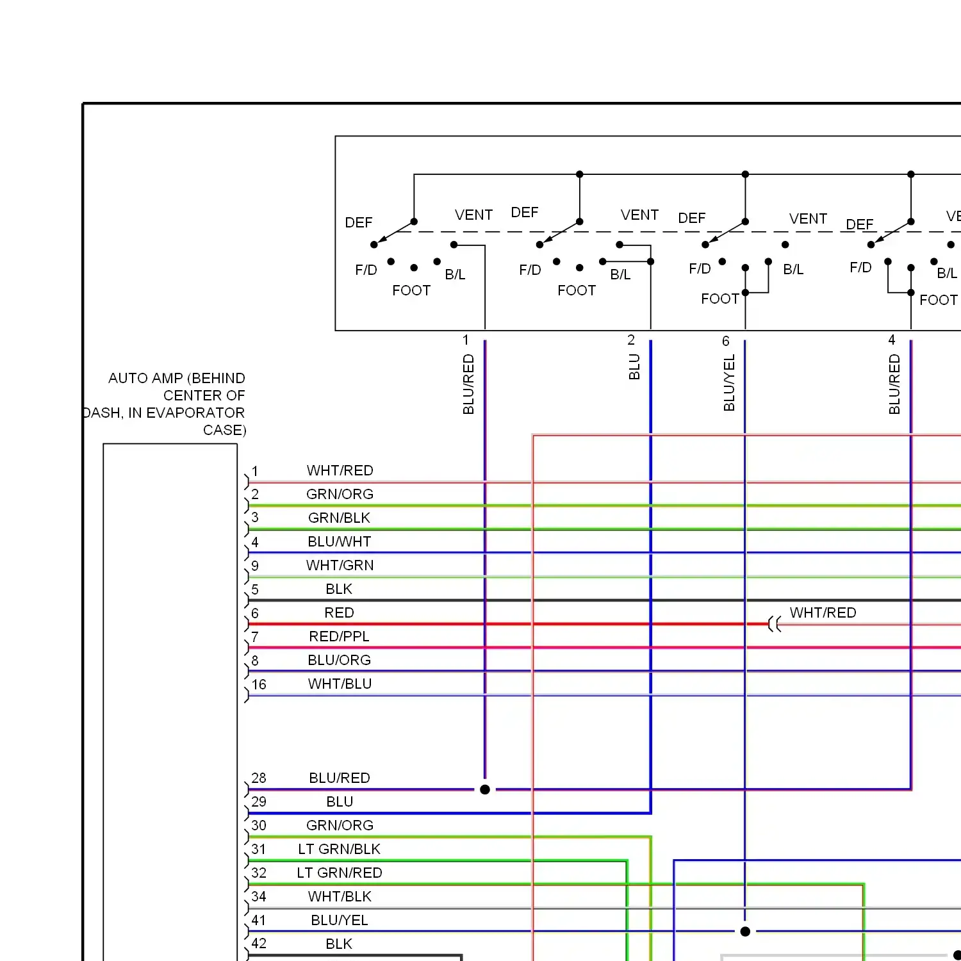Select the FOOT label of the switch feeding terminal 4
961x961 pixels.
coord(939,300)
